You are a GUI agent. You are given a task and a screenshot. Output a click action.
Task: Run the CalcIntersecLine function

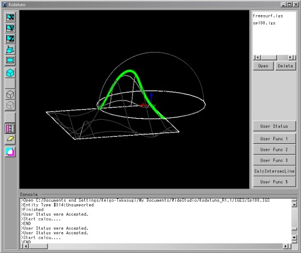pyautogui.click(x=275, y=171)
